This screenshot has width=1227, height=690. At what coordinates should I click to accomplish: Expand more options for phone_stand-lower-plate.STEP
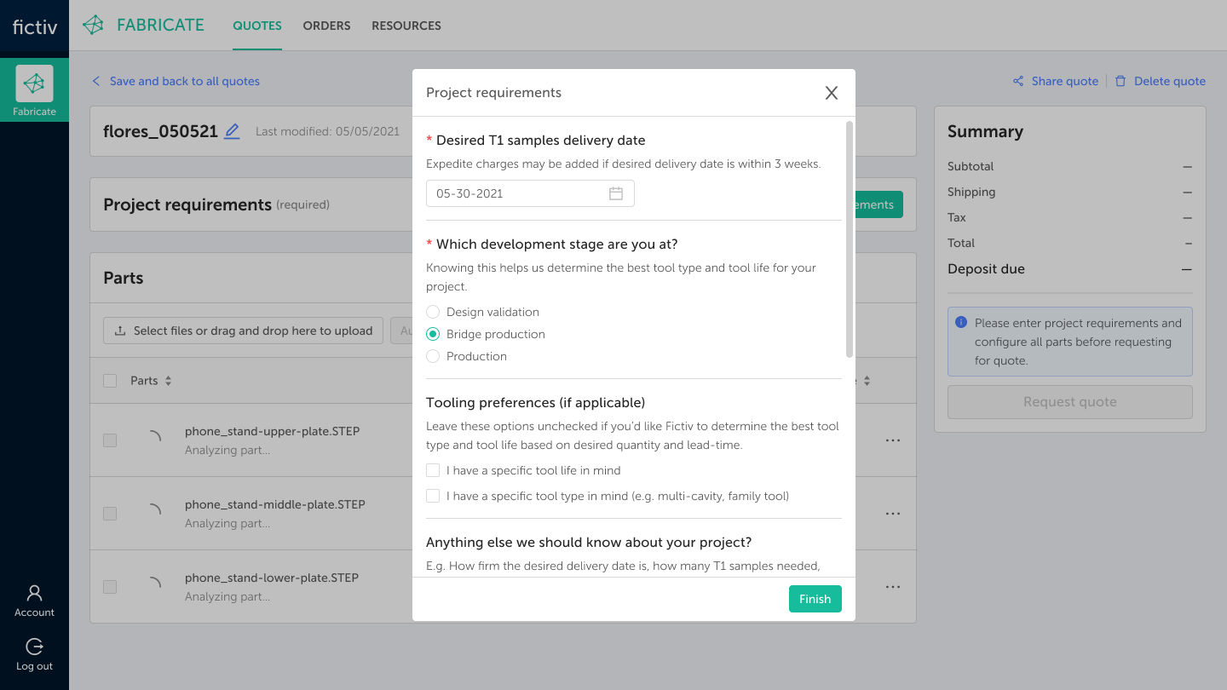pos(892,587)
